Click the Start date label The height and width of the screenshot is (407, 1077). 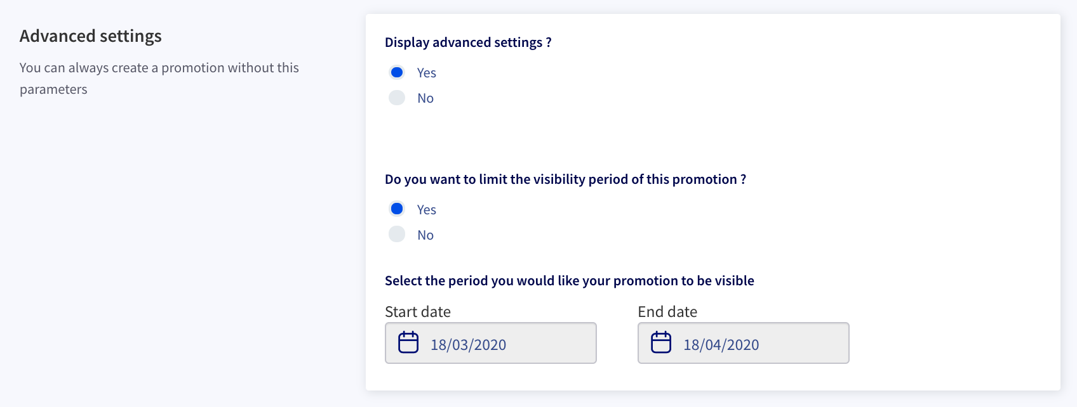pyautogui.click(x=418, y=312)
